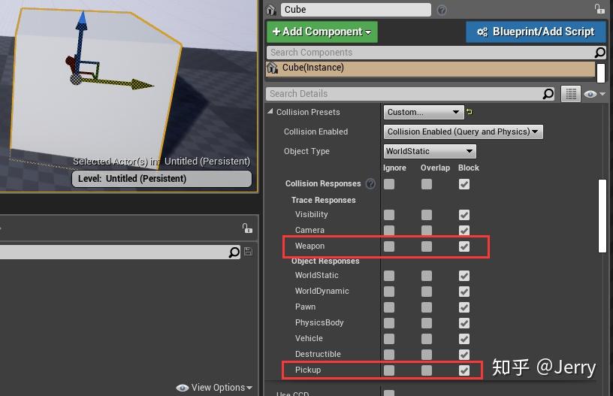Viewport: 613px width, 396px height.
Task: Click the Object Responses heading
Action: click(325, 261)
